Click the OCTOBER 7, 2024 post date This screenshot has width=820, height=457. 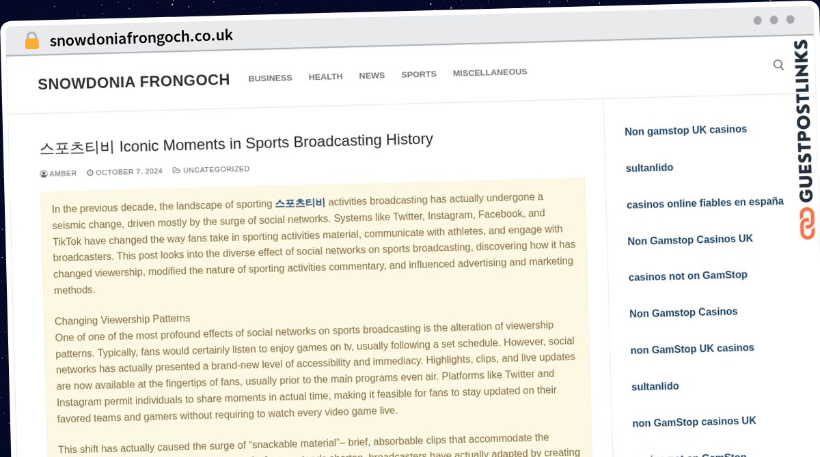[x=129, y=172]
